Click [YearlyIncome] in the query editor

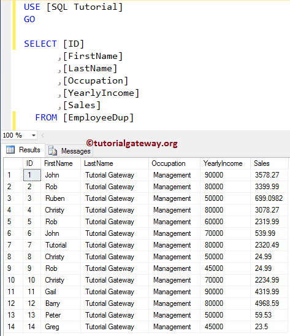point(101,93)
